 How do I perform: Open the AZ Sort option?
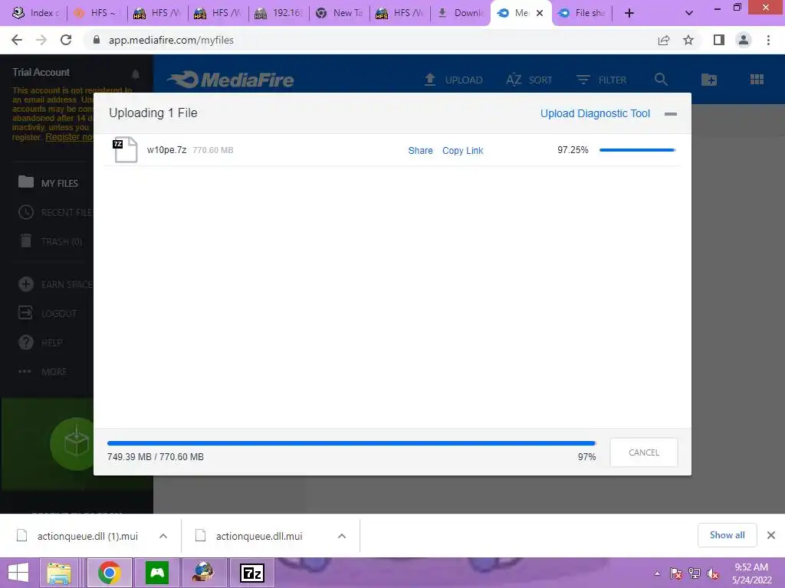pos(529,80)
